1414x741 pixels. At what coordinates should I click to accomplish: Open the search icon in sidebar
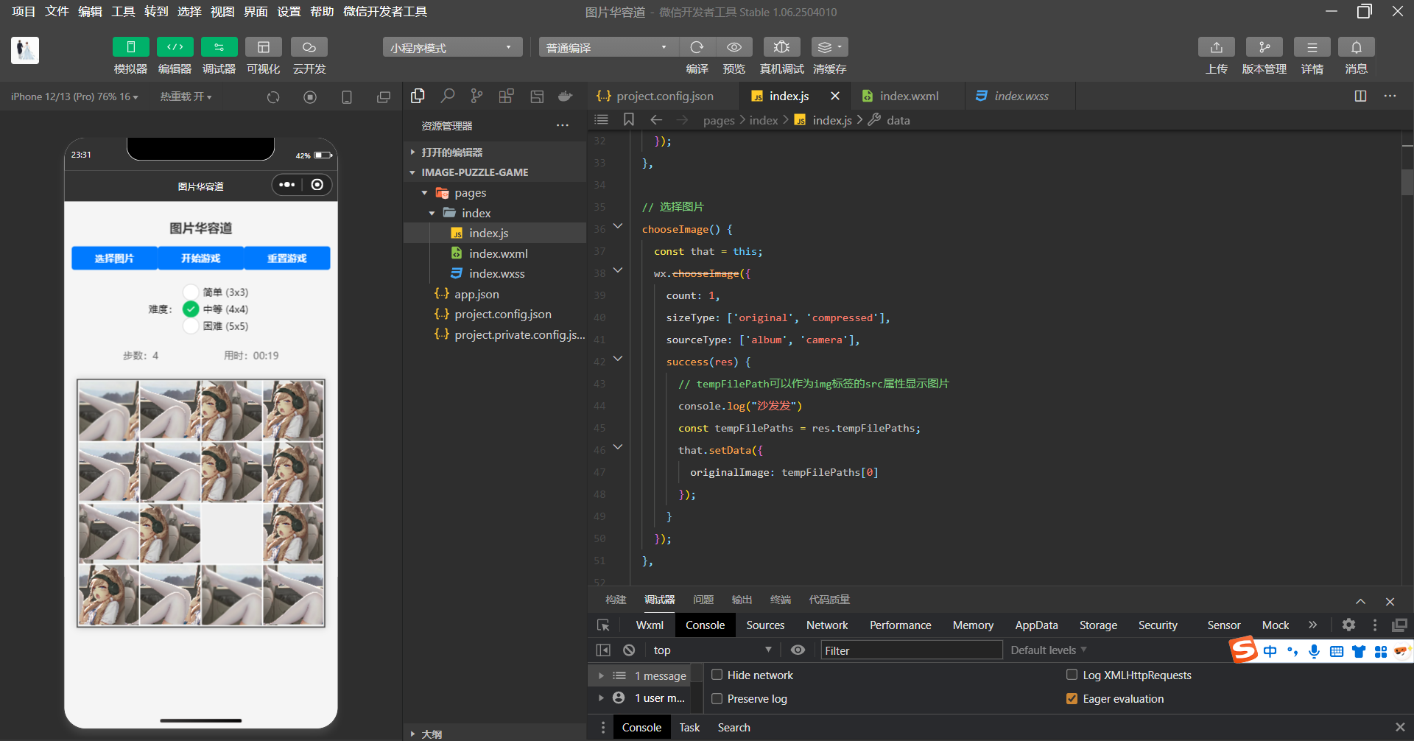pyautogui.click(x=447, y=96)
